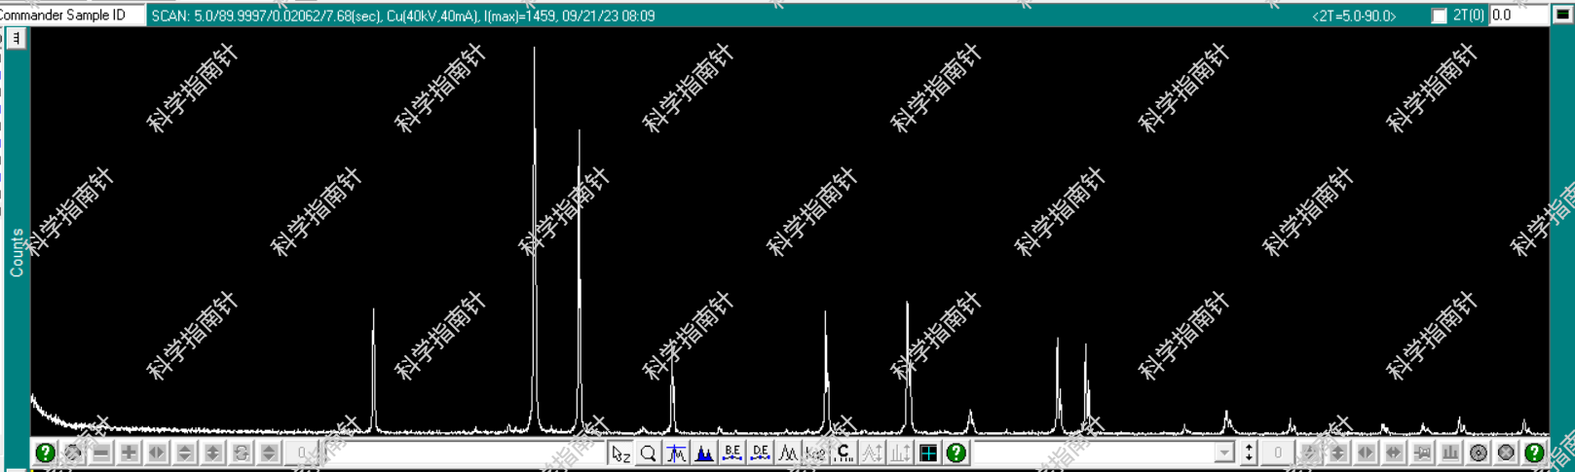Click the BE background edit icon
The height and width of the screenshot is (472, 1575).
(x=732, y=454)
